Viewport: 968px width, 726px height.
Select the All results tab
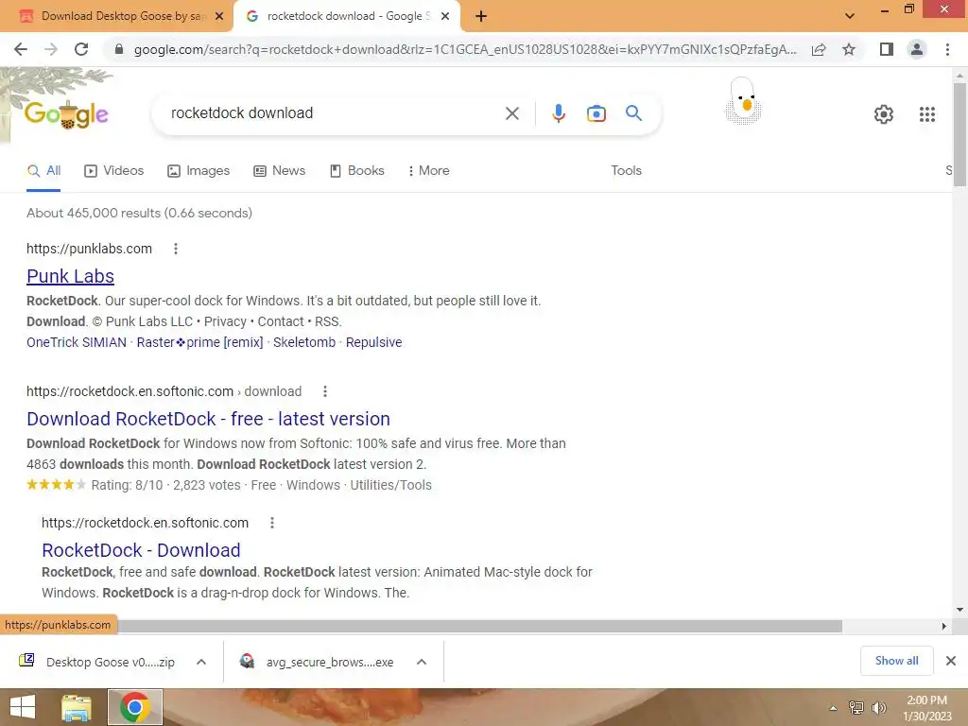[x=43, y=170]
